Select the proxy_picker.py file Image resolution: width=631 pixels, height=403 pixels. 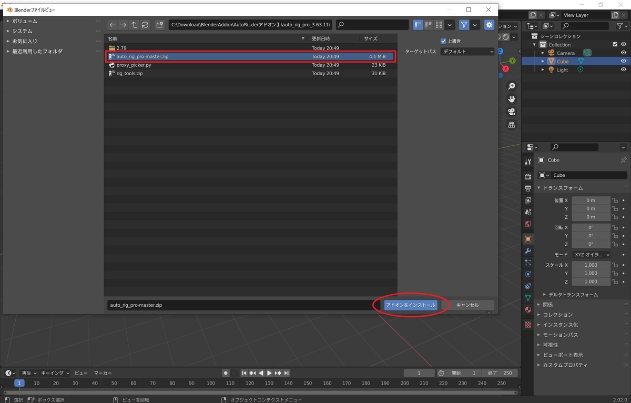click(250, 65)
